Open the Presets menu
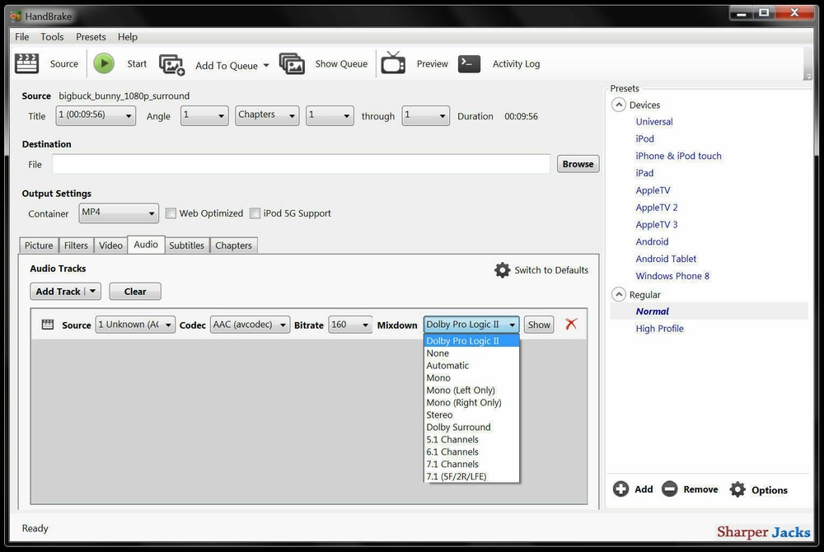The width and height of the screenshot is (824, 552). tap(91, 36)
